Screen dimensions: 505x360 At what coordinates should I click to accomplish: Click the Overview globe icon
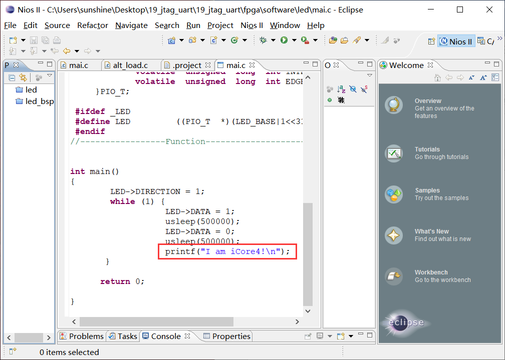click(x=394, y=105)
